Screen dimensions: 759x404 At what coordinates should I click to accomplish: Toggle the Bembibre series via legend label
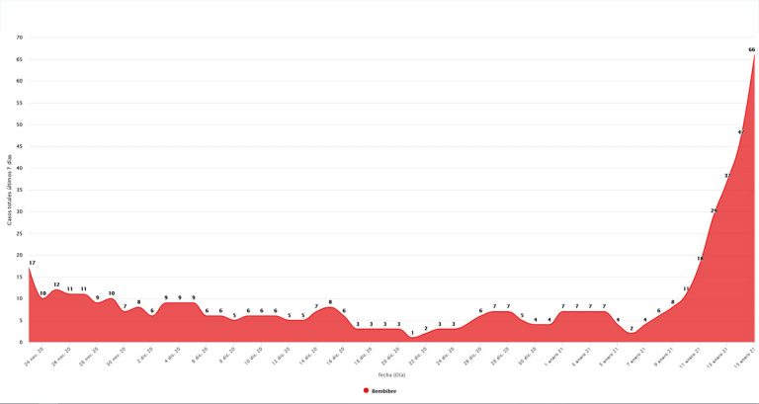pos(384,391)
